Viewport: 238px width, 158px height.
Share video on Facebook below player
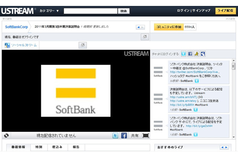(124, 135)
